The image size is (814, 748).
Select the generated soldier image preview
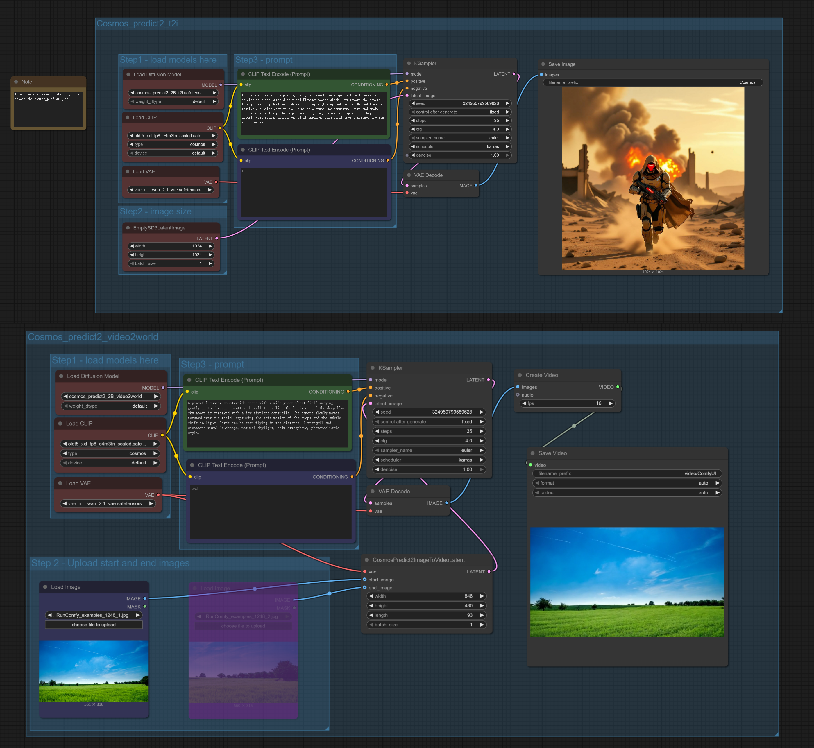[x=653, y=178]
